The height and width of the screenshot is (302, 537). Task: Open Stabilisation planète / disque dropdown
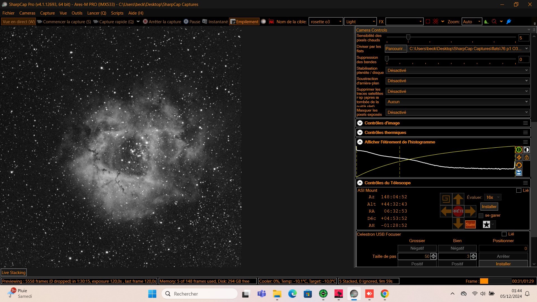click(x=457, y=70)
